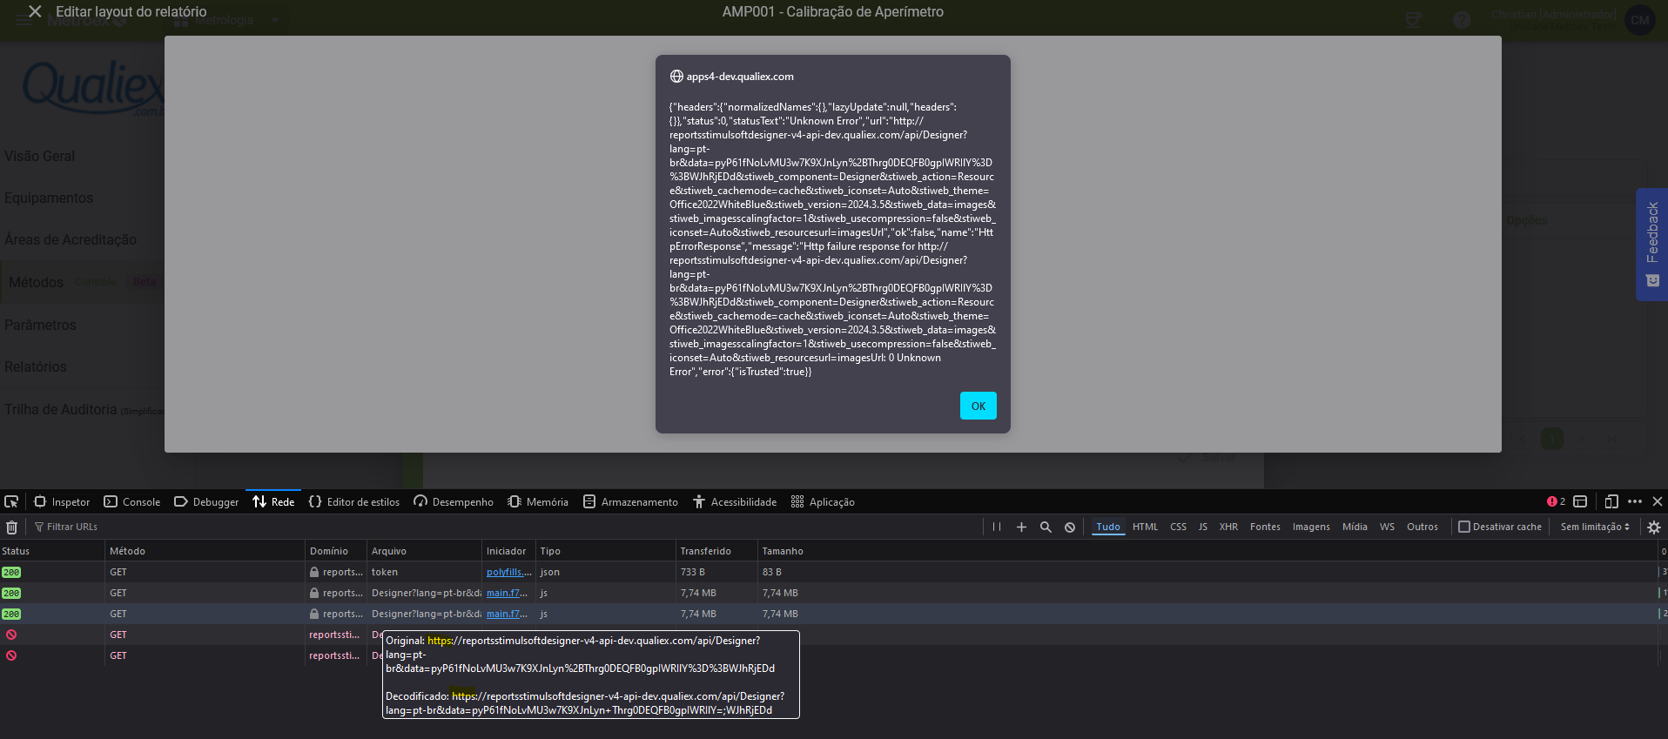Open devtools three-dot options menu
The width and height of the screenshot is (1668, 739).
(x=1635, y=501)
